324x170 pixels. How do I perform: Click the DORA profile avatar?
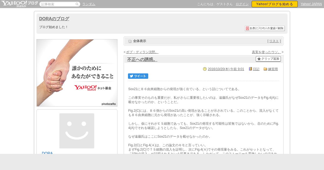click(77, 131)
